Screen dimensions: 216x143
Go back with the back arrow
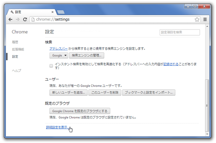point(11,19)
